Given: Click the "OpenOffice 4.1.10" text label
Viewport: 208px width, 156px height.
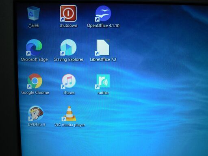Looking at the screenshot, I should coord(103,26).
